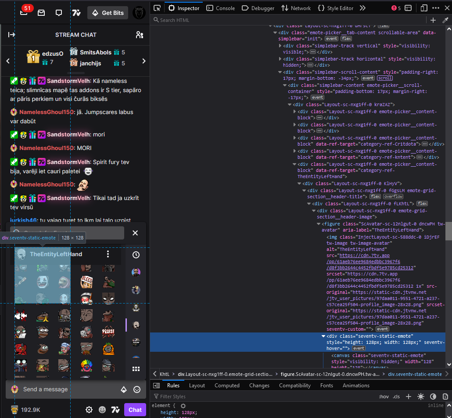Show previous gift leaderboard entry

(x=8, y=61)
